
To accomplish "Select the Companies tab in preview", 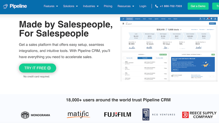I will 138,19.
